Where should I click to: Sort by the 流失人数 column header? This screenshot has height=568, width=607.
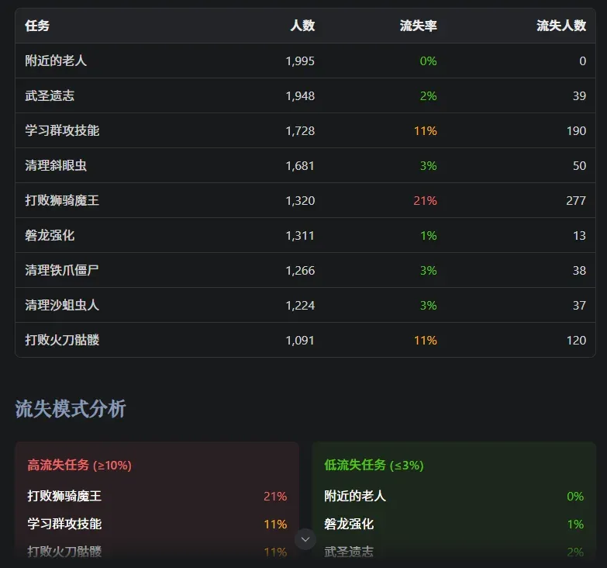(561, 26)
